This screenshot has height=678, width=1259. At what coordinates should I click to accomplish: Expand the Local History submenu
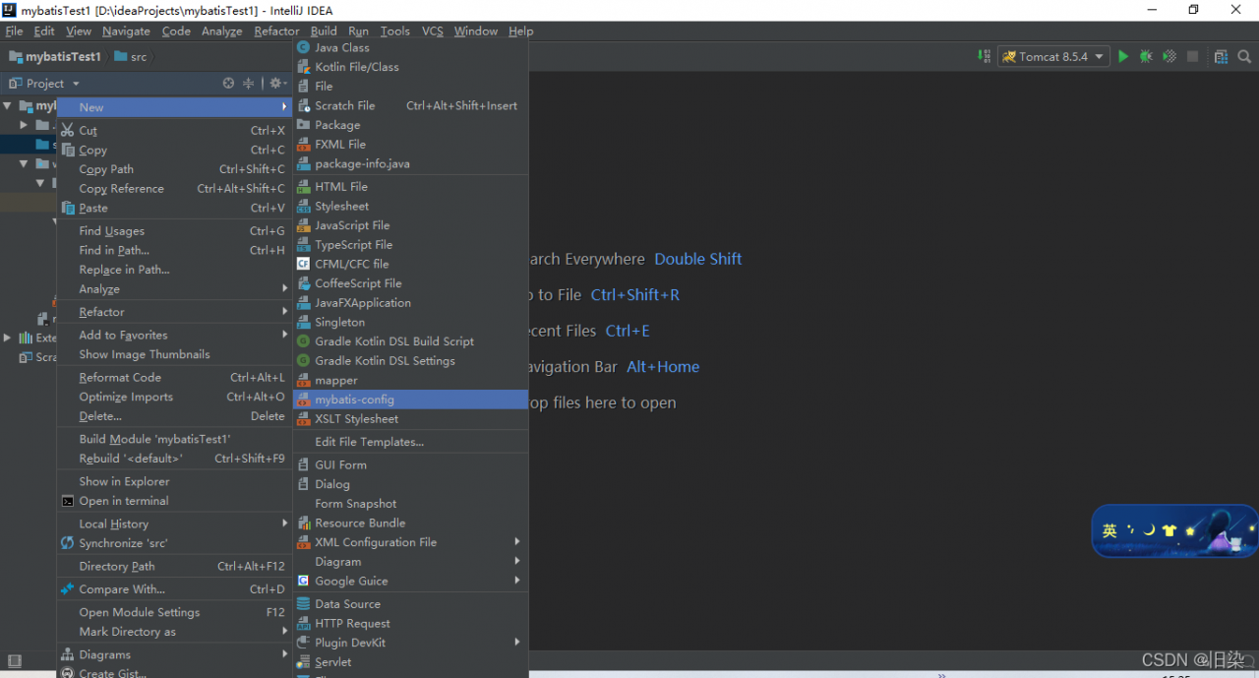pyautogui.click(x=174, y=524)
